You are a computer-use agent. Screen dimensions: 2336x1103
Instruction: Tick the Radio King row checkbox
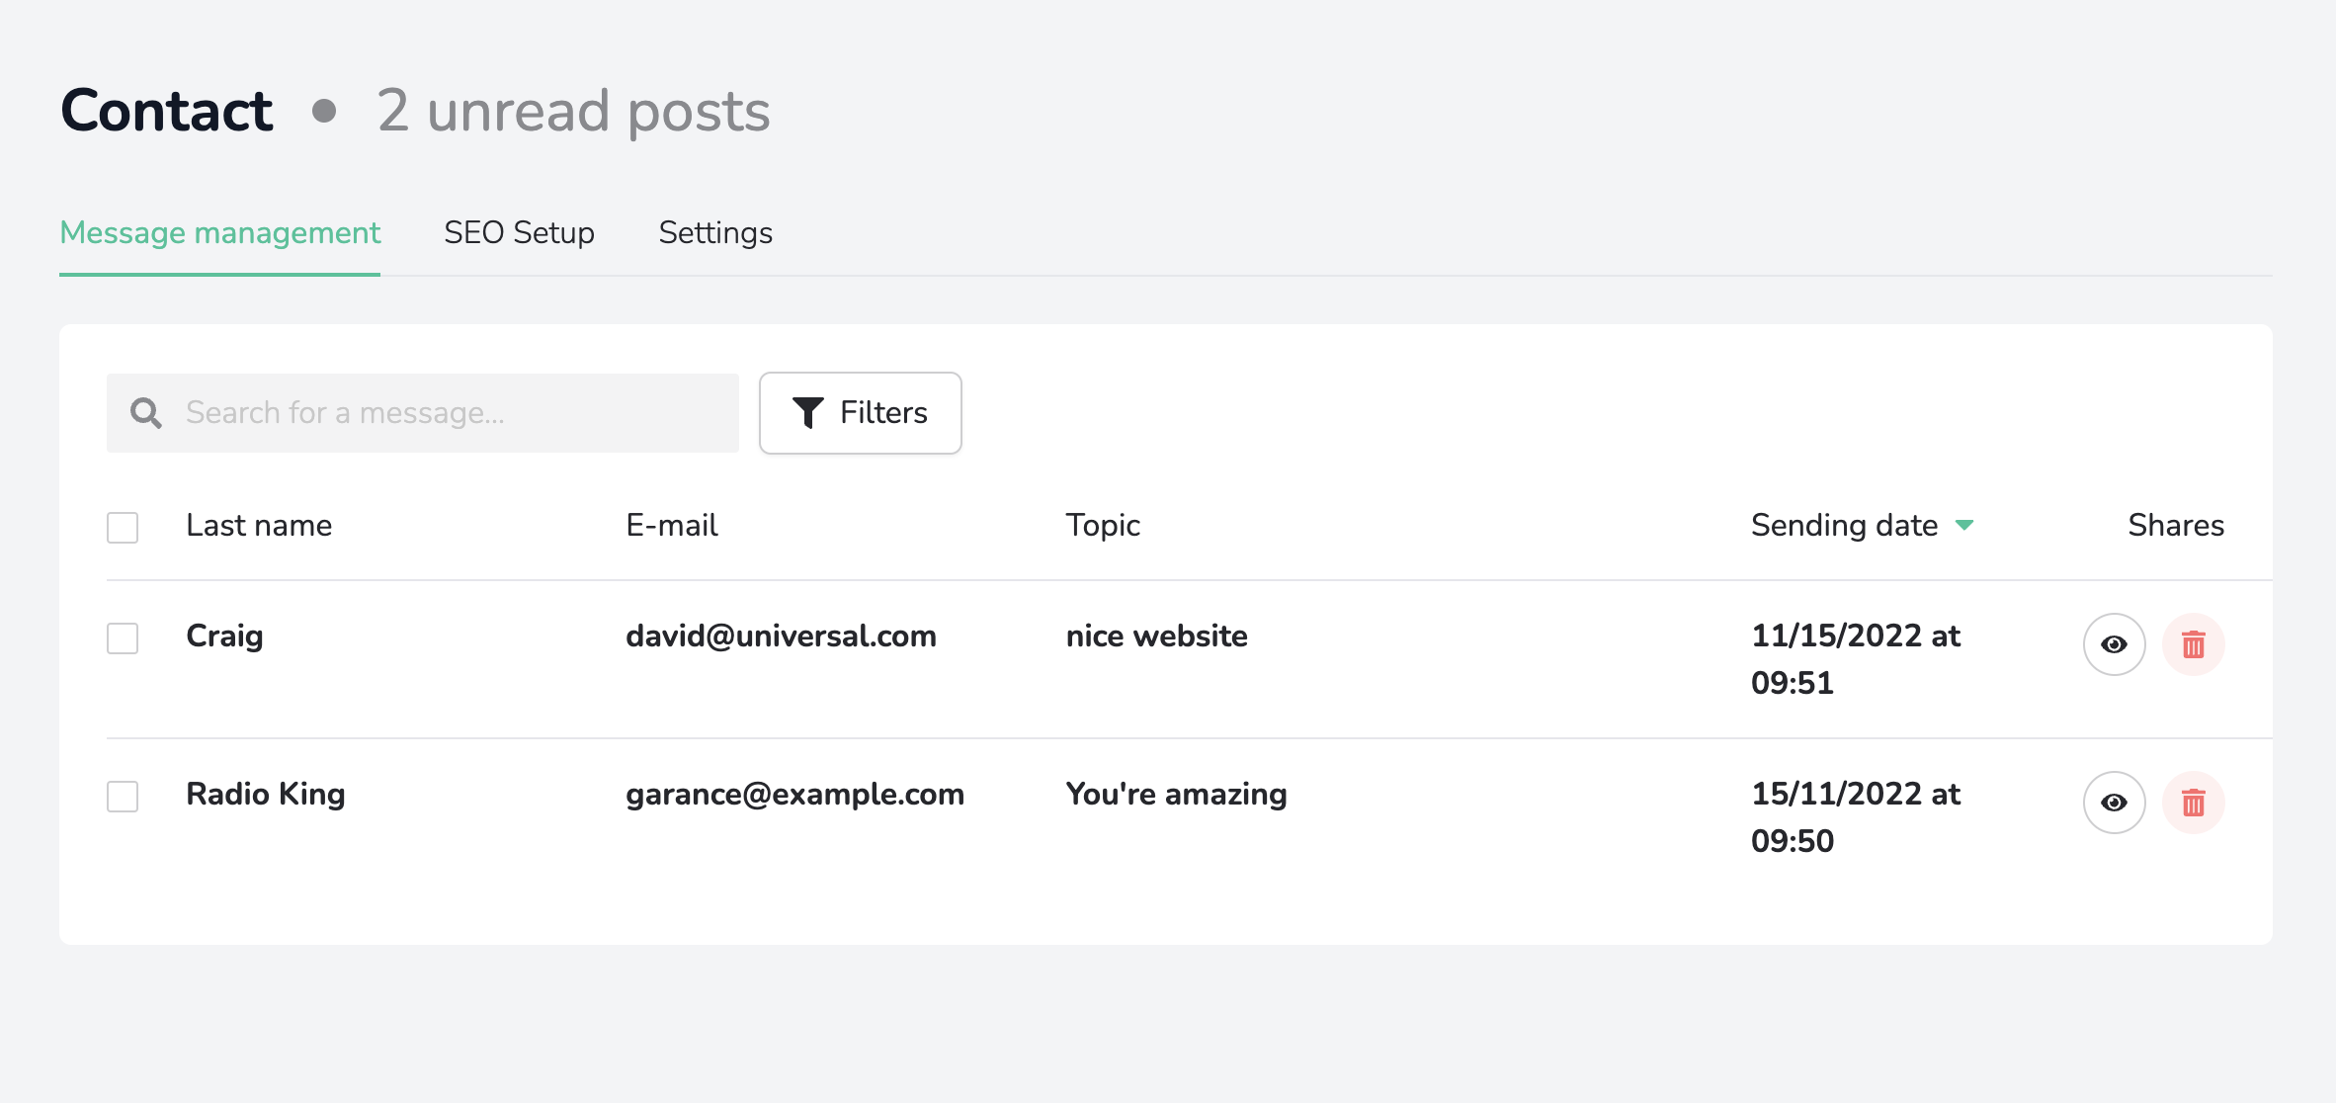(x=123, y=796)
